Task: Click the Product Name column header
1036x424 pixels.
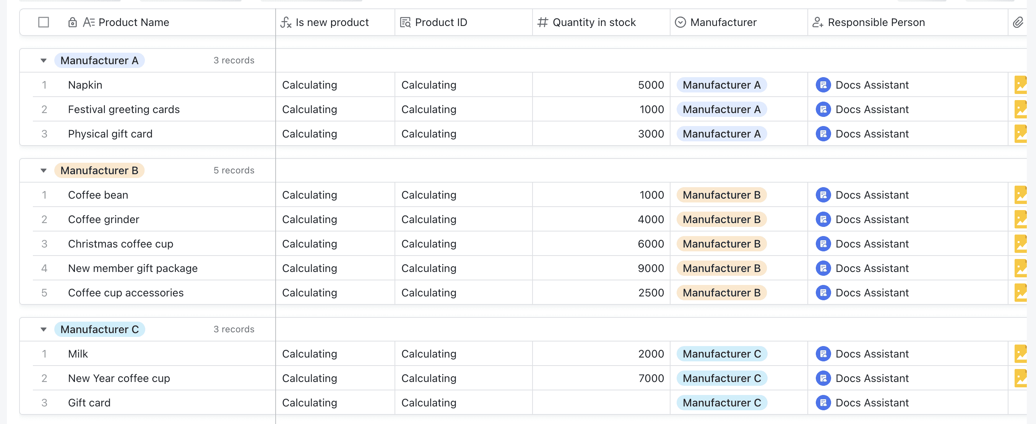Action: (133, 23)
